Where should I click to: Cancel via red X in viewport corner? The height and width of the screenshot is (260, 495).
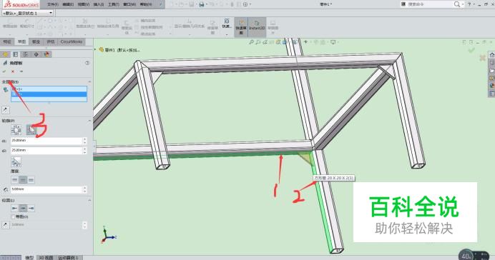[482, 58]
